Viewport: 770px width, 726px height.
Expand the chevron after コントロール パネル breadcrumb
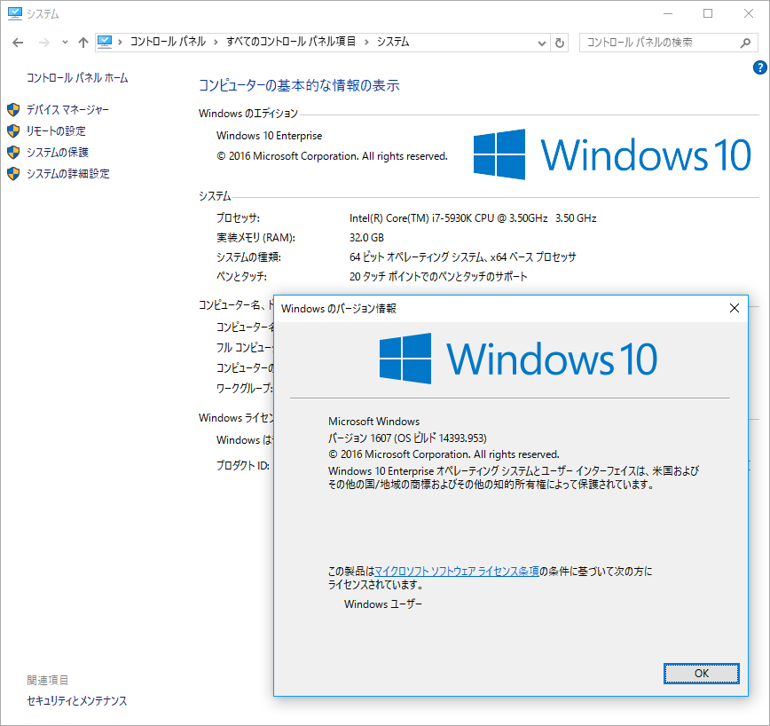coord(215,42)
